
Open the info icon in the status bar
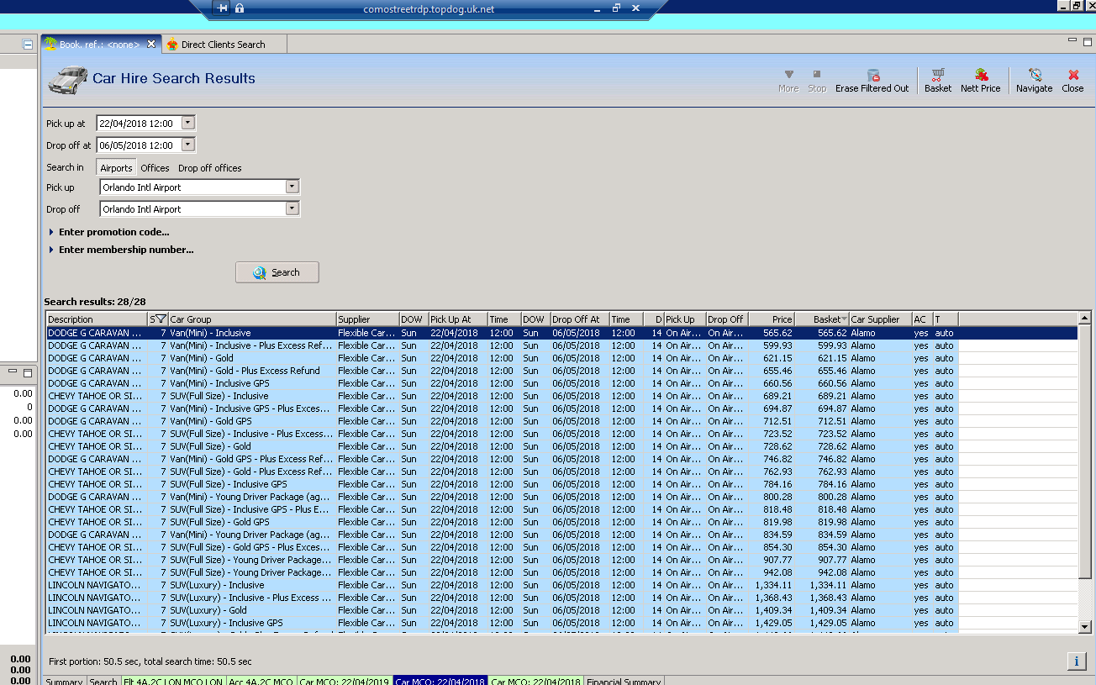click(1077, 661)
